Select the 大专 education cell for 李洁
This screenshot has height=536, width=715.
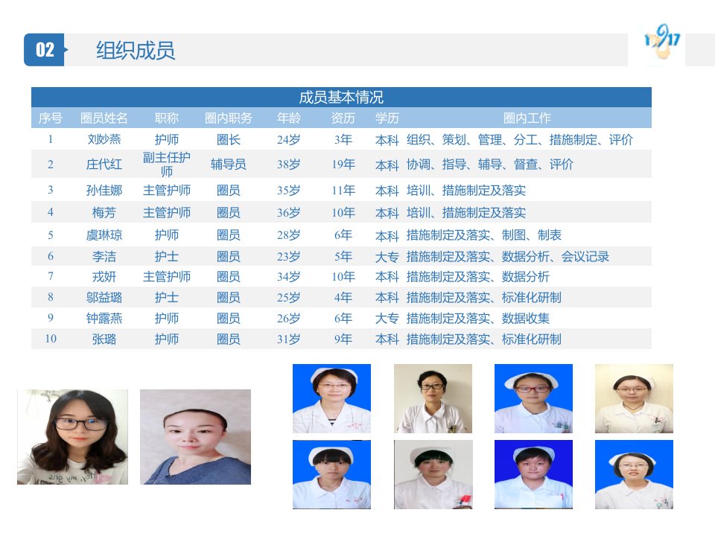pos(387,257)
